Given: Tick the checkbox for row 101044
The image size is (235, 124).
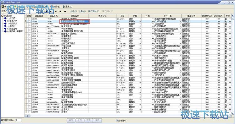Looking at the screenshot, I should point(29,90).
